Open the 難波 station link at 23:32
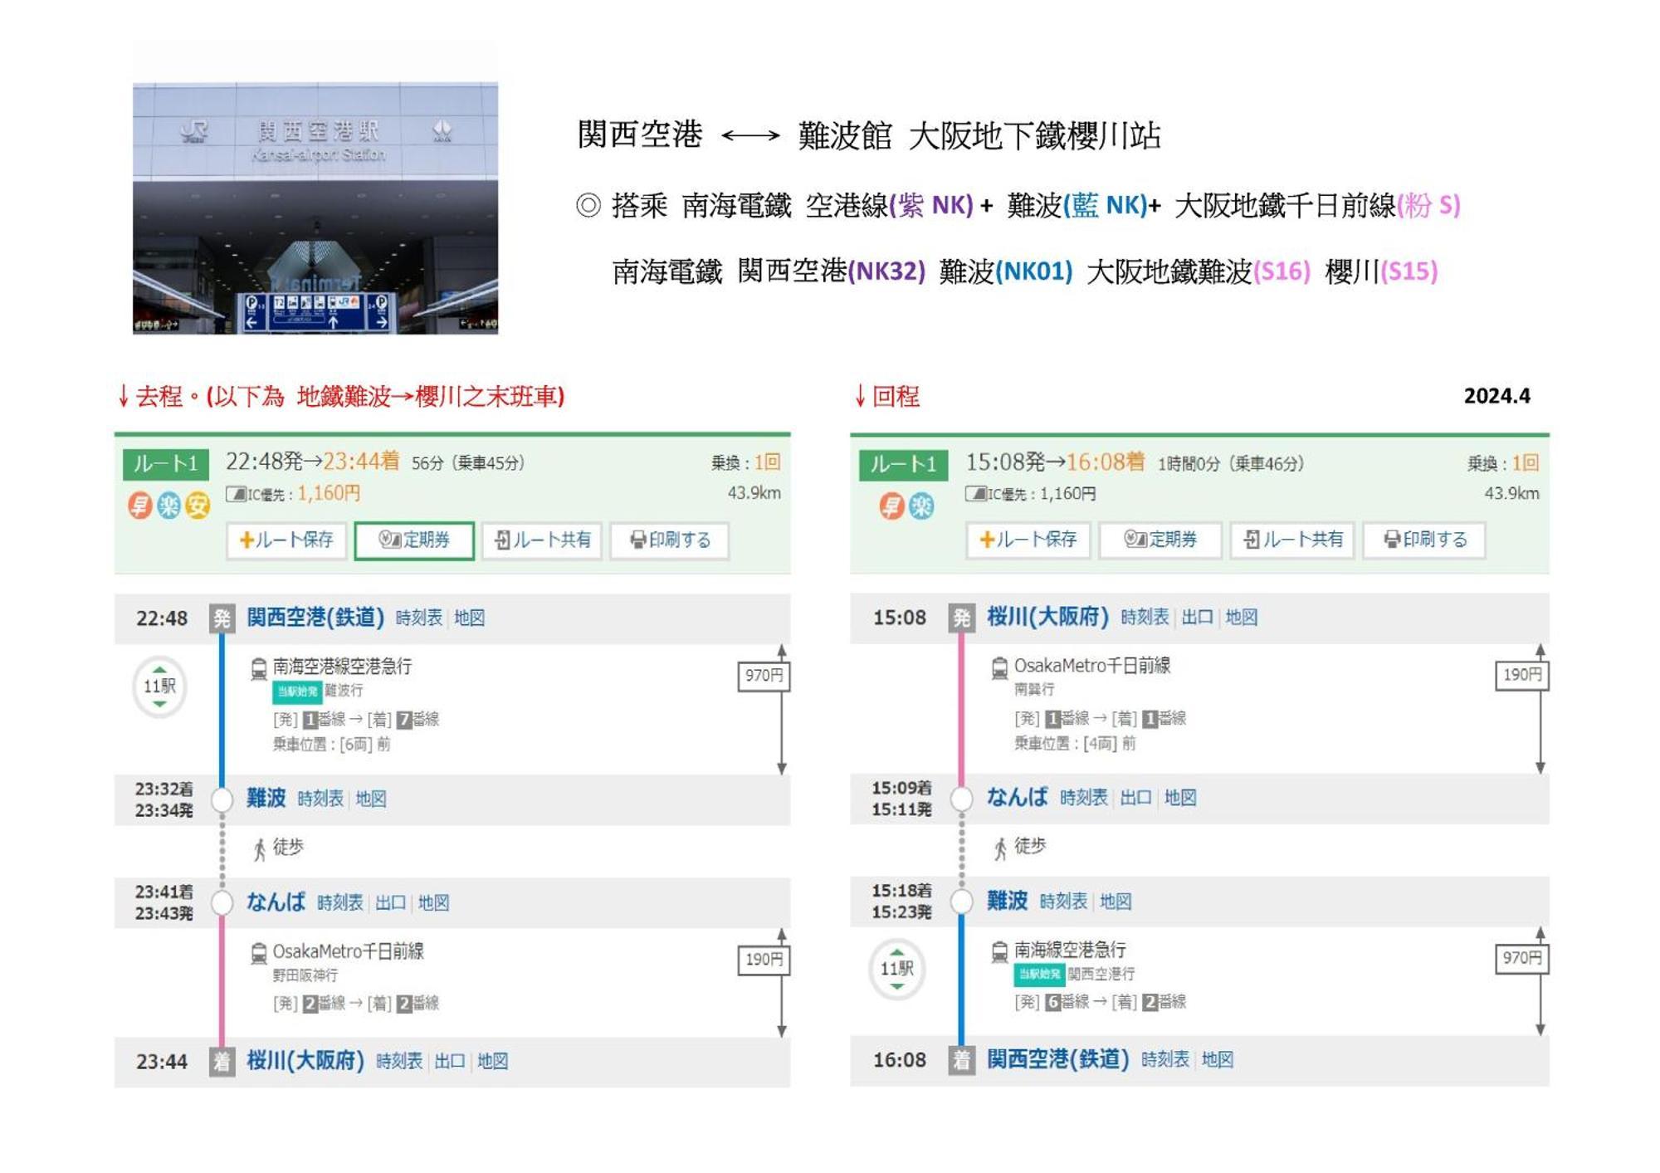Viewport: 1660px width, 1173px height. pyautogui.click(x=266, y=799)
